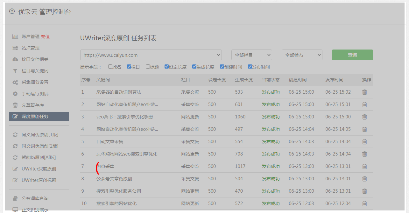Click the gear icon beside 优采云 管理控制台
This screenshot has height=213, width=409.
(x=12, y=11)
